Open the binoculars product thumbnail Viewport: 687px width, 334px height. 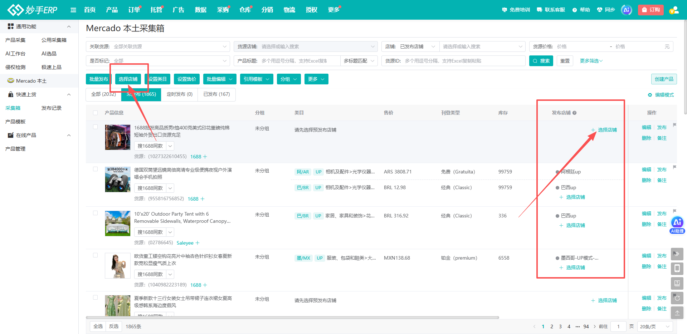[x=118, y=180]
